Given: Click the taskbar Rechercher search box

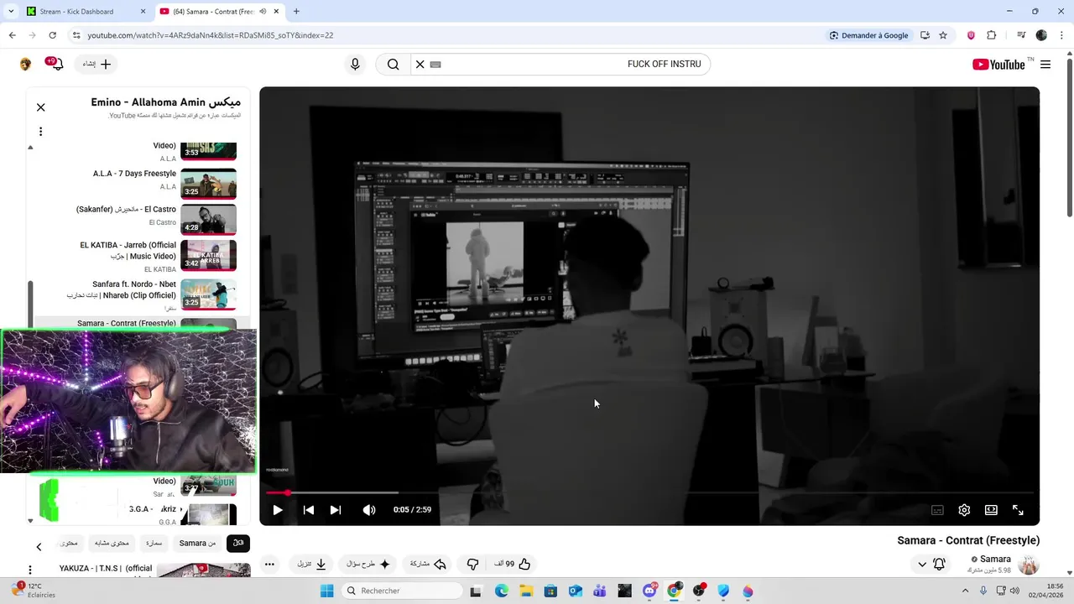Looking at the screenshot, I should pos(403,591).
